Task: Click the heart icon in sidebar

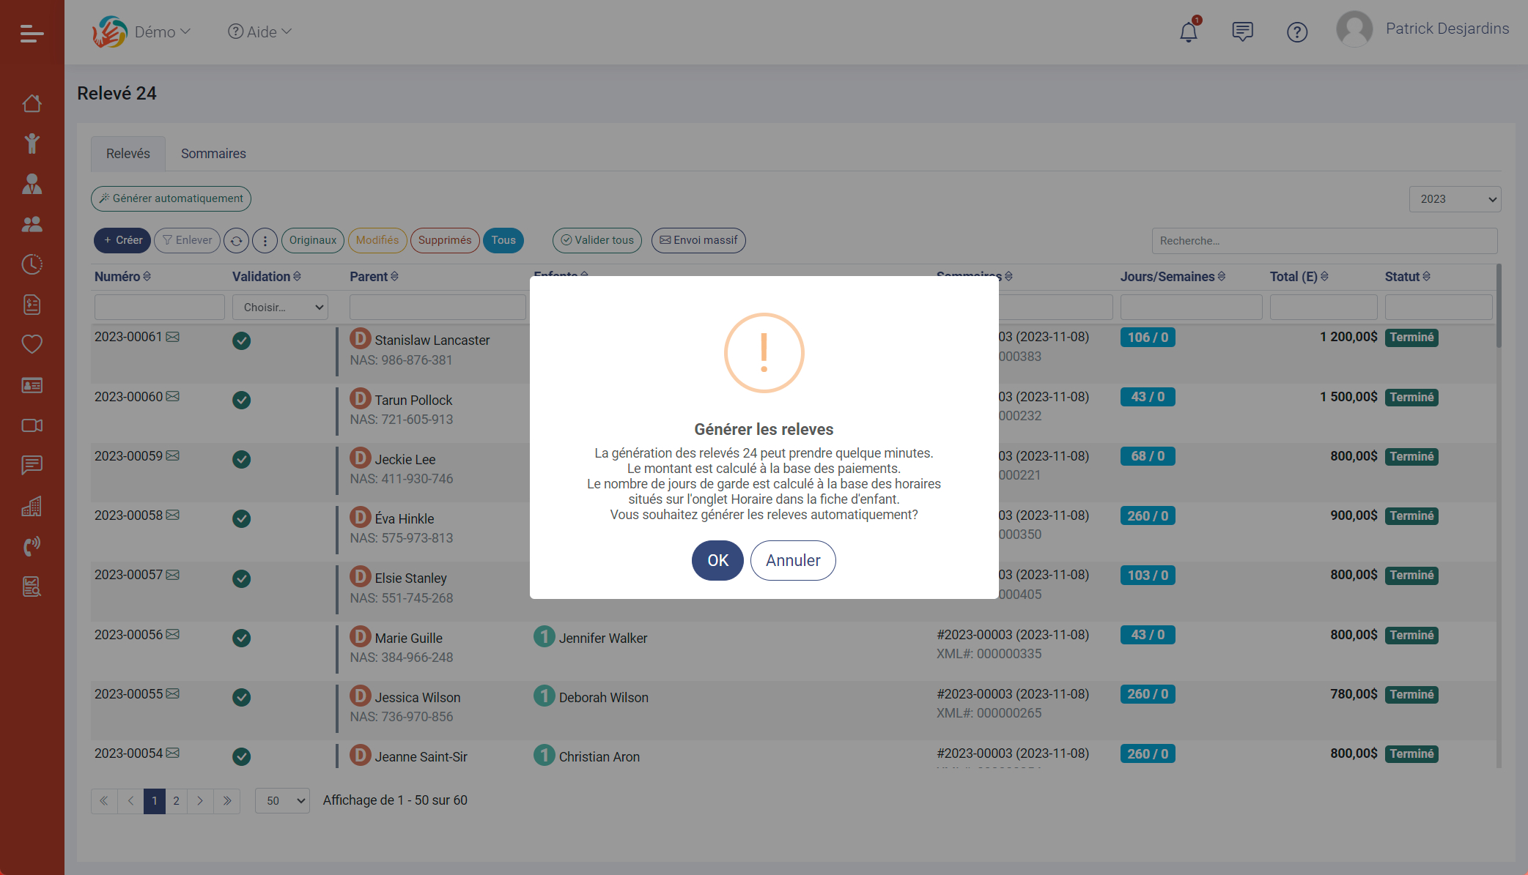Action: click(32, 344)
